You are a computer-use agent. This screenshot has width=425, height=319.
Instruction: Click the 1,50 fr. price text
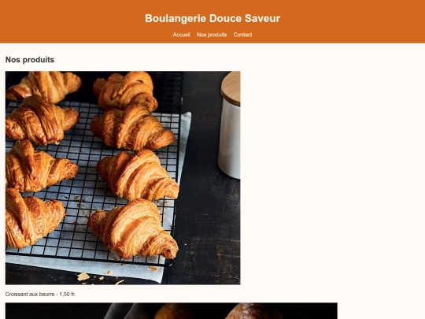click(x=68, y=294)
